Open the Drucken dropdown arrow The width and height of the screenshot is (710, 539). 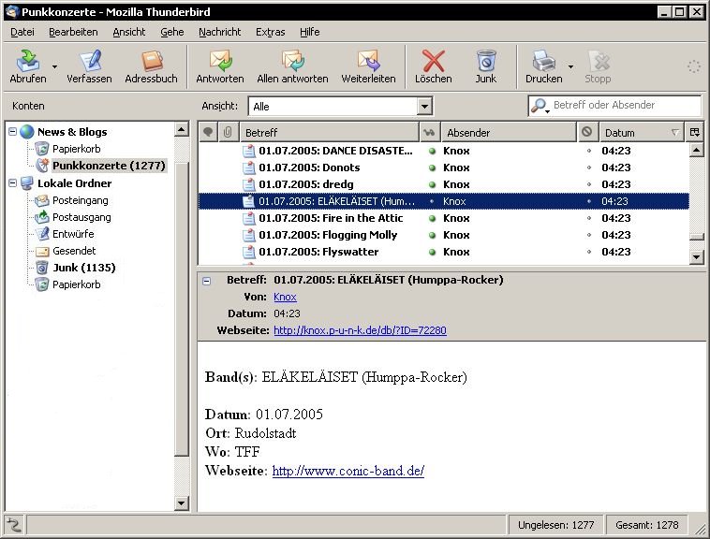point(570,67)
